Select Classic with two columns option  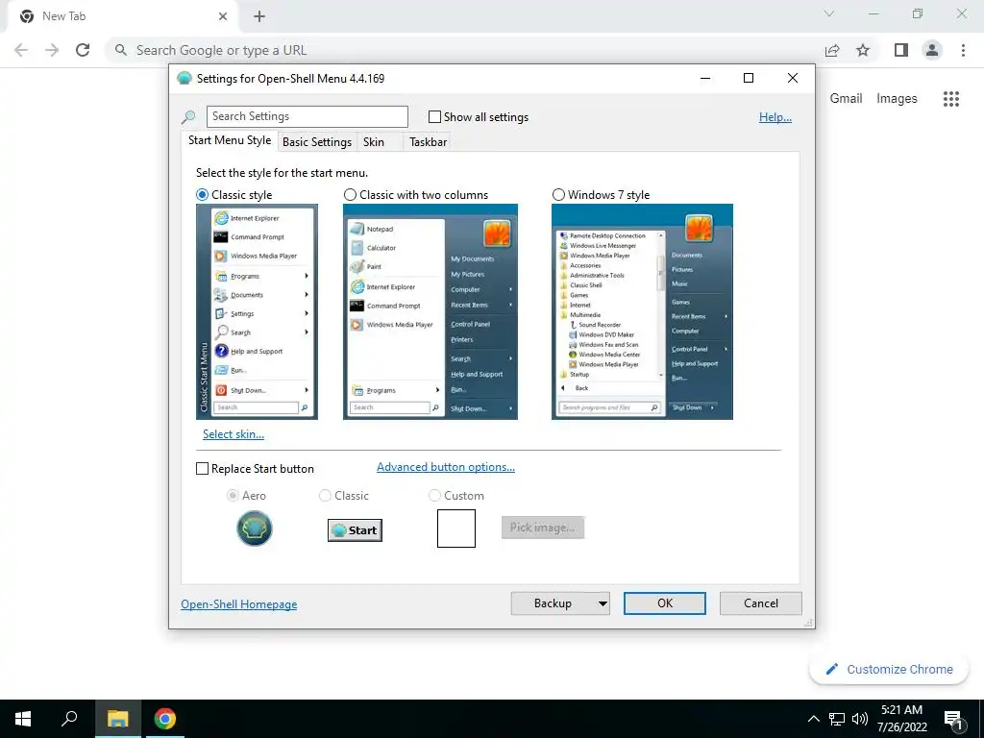tap(350, 194)
